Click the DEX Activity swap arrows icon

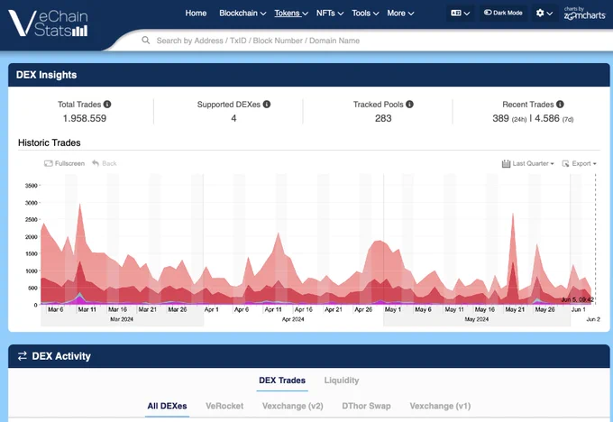23,356
